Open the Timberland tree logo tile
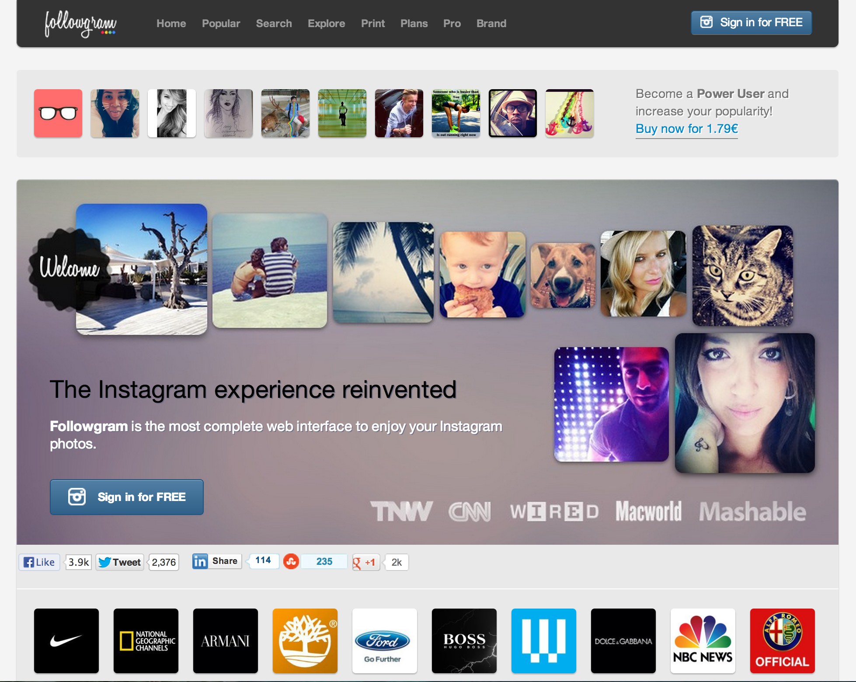This screenshot has width=856, height=682. pyautogui.click(x=305, y=641)
